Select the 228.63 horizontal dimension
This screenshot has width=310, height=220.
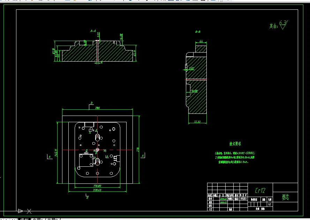pyautogui.click(x=97, y=190)
